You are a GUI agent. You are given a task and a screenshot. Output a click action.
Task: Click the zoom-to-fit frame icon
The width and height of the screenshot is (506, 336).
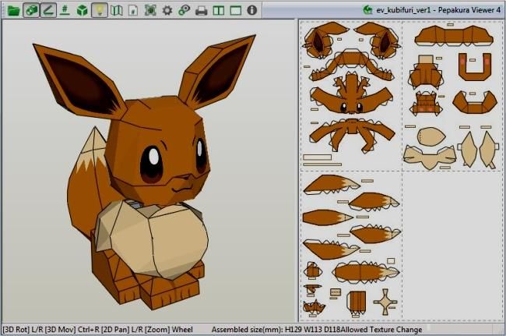point(150,10)
